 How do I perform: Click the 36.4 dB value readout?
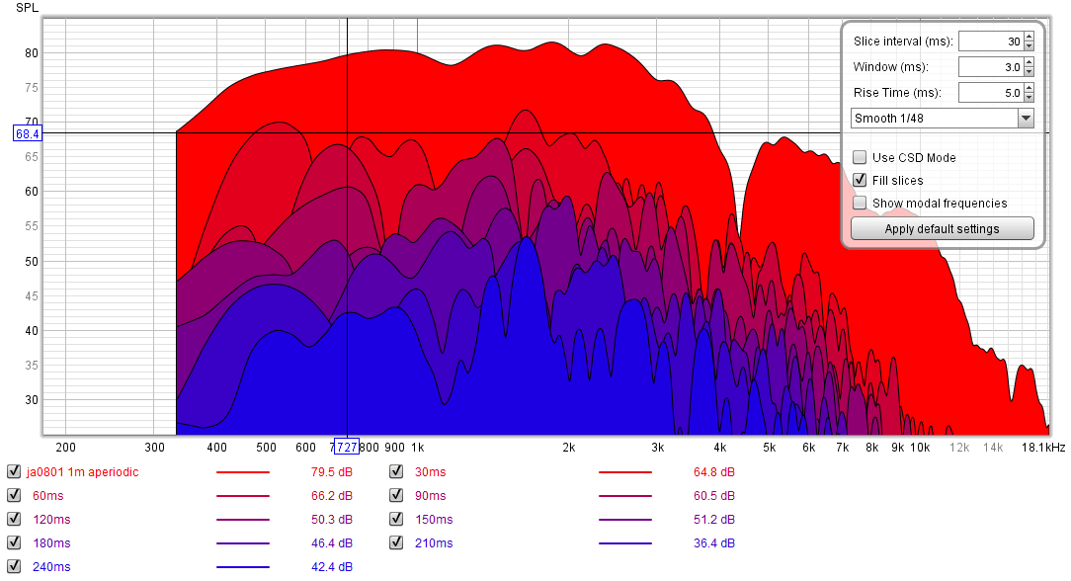tap(714, 542)
